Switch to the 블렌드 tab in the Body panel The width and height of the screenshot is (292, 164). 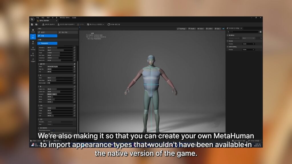pyautogui.click(x=47, y=32)
